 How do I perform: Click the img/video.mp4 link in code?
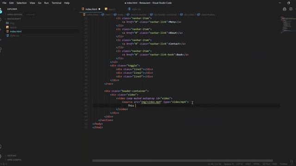click(x=151, y=102)
